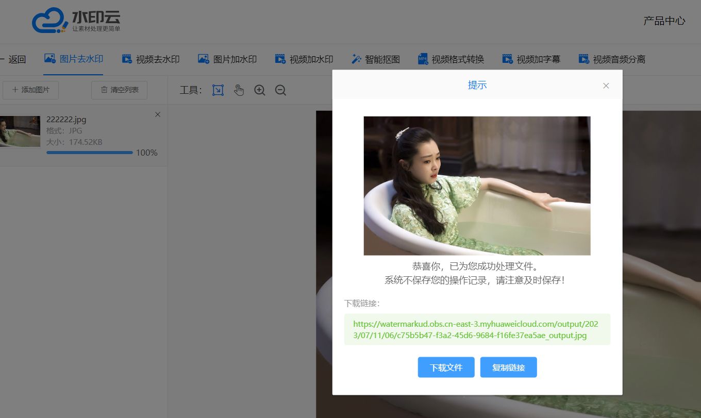This screenshot has width=701, height=418.
Task: Open 智能抠图 via its magic wand icon
Action: [357, 59]
